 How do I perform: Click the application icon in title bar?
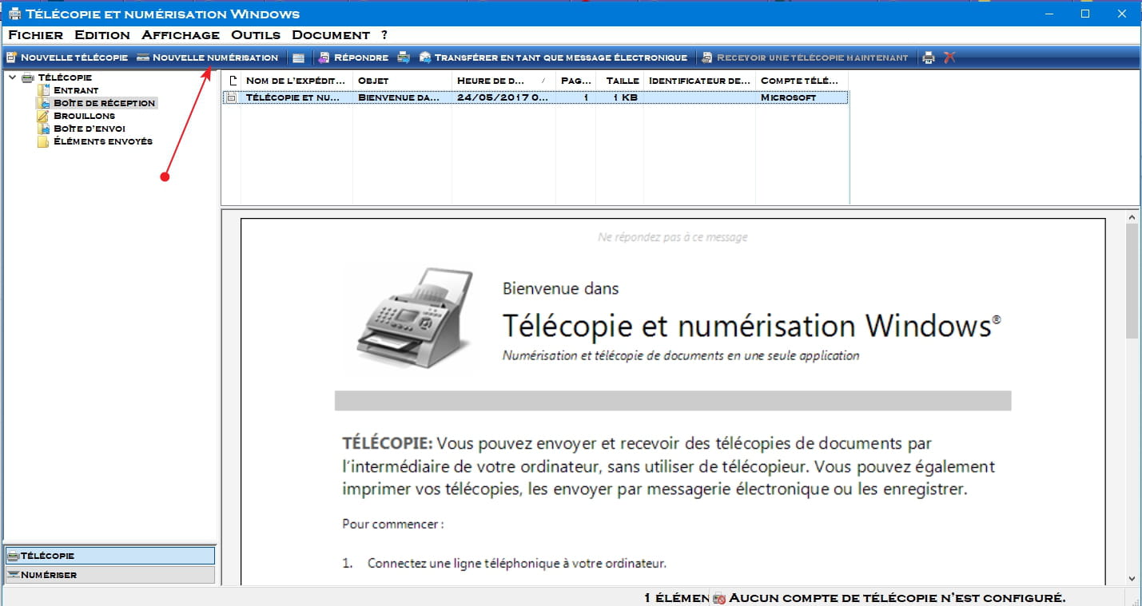14,14
